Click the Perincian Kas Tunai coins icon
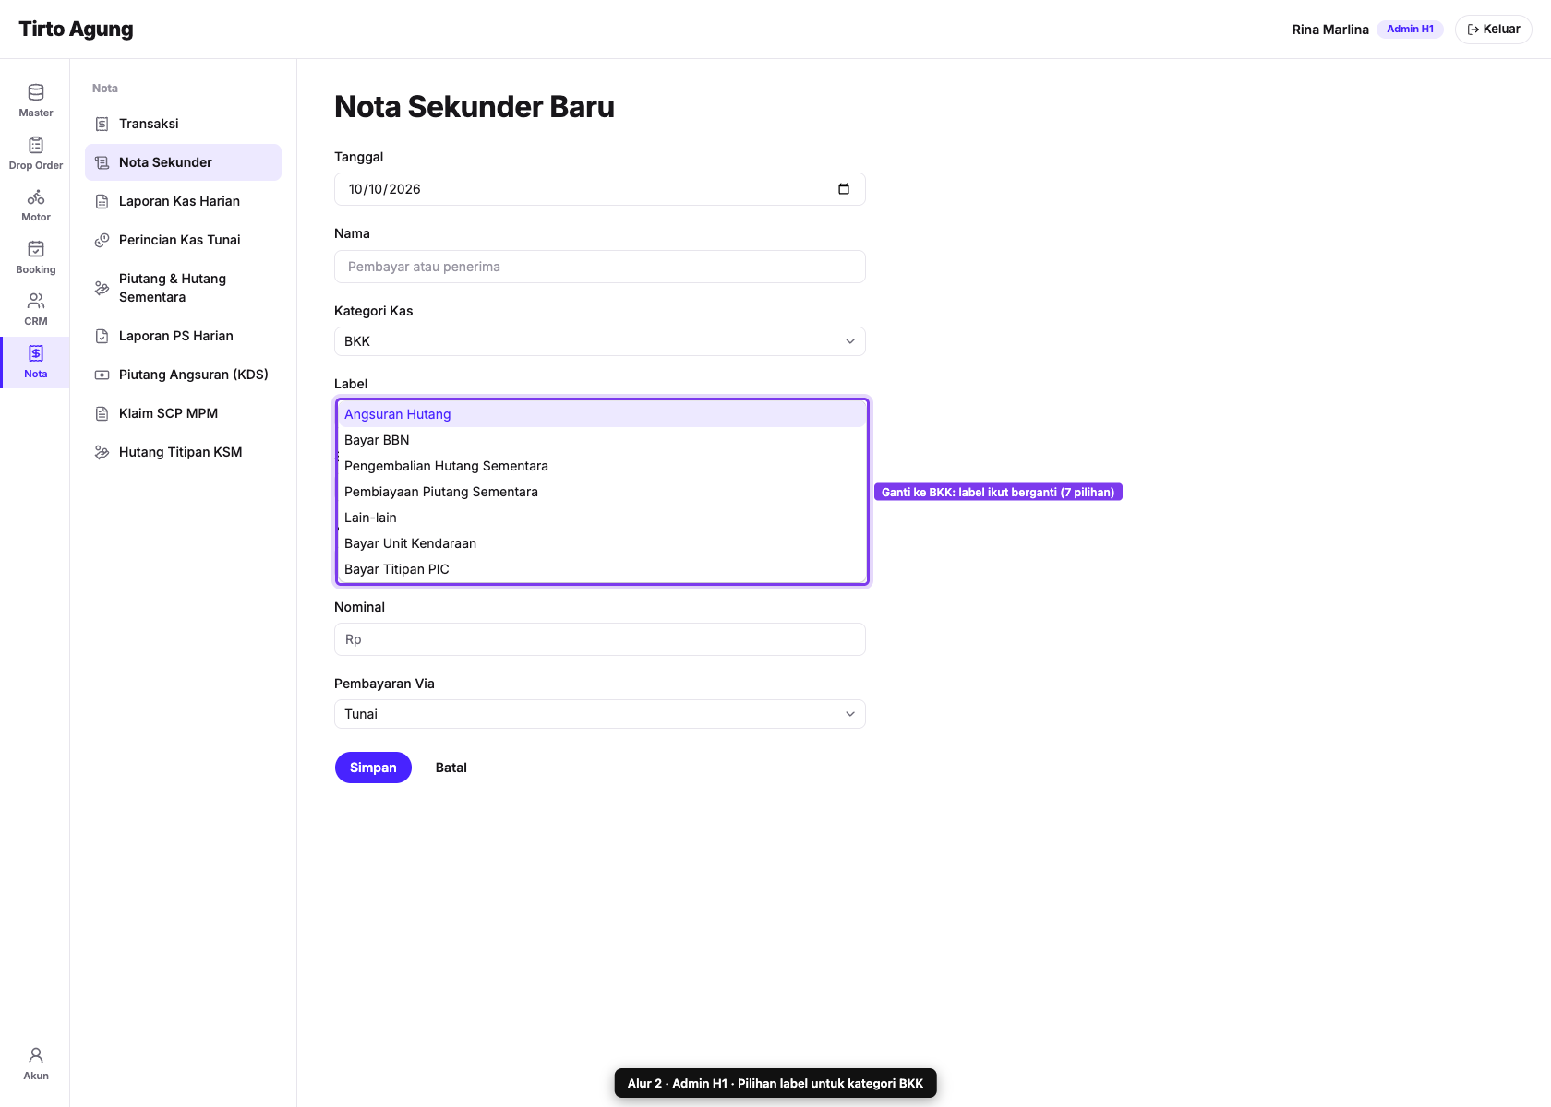This screenshot has width=1551, height=1107. pyautogui.click(x=102, y=240)
